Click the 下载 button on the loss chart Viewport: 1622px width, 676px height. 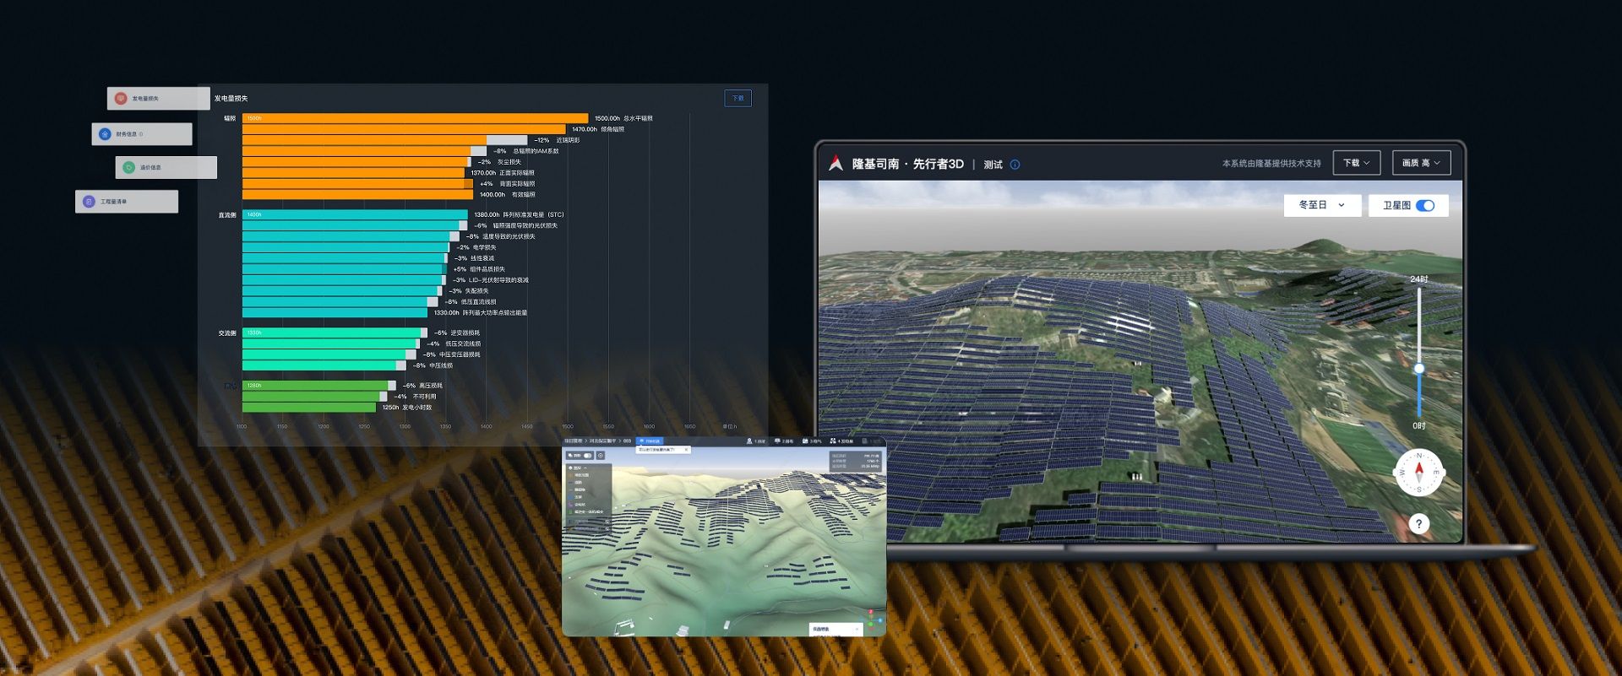[x=738, y=99]
